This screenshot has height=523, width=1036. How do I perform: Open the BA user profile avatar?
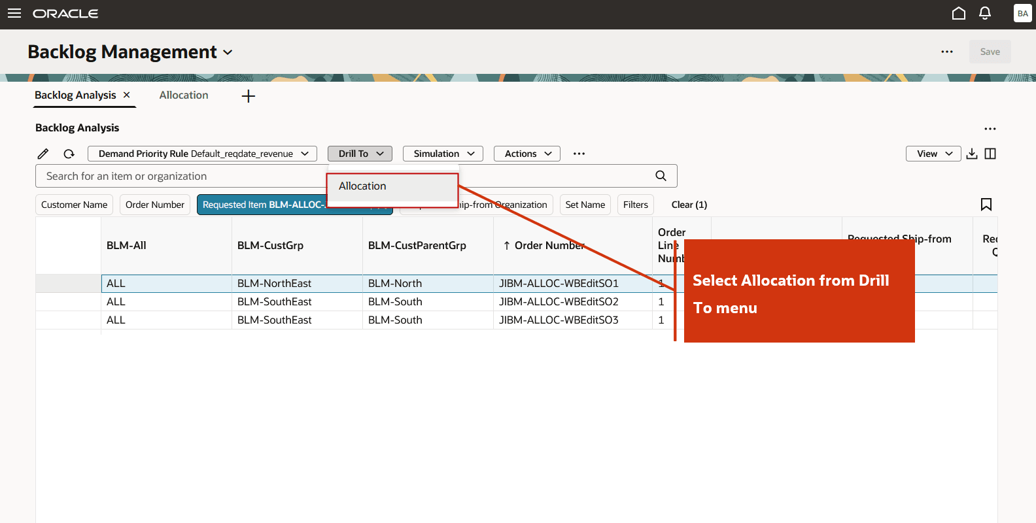[1022, 14]
